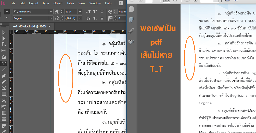Click the 12 pt font size field
The height and width of the screenshot is (133, 256).
pyautogui.click(x=71, y=11)
